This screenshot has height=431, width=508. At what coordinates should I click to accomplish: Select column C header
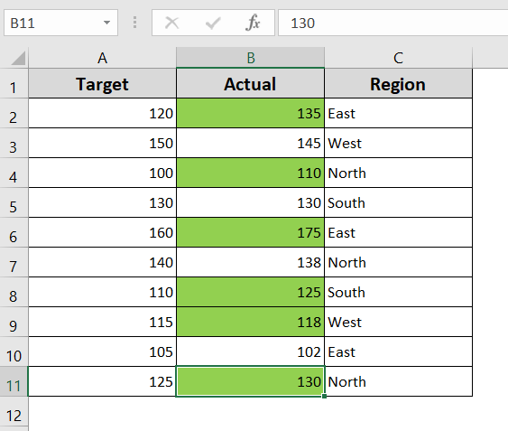point(398,58)
